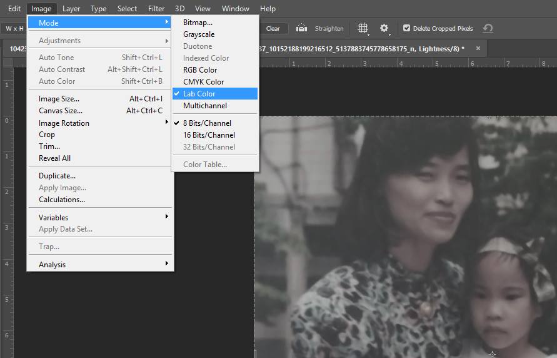The image size is (557, 358).
Task: Click the W x H ratio field
Action: pyautogui.click(x=14, y=28)
